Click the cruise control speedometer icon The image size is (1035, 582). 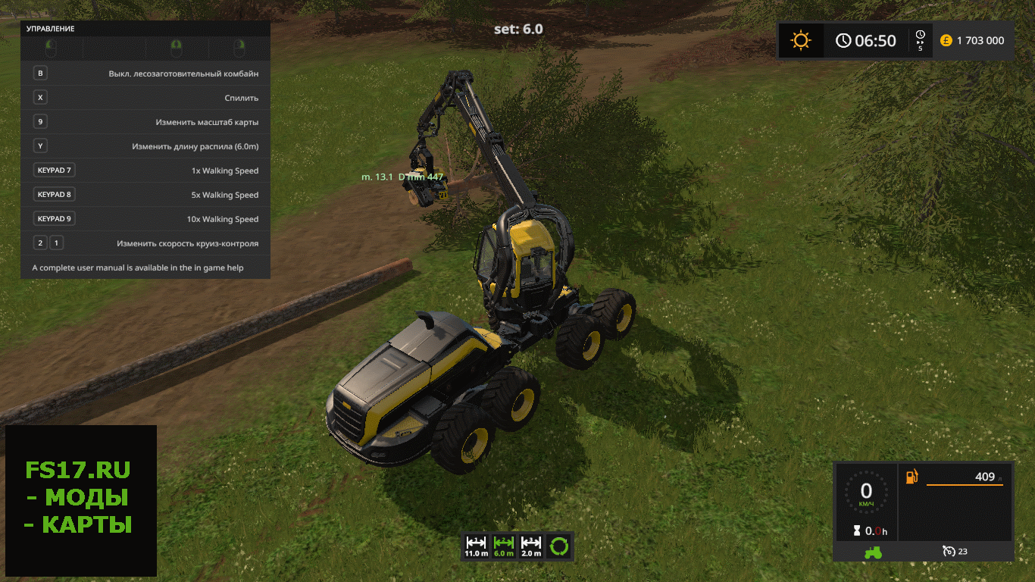(x=949, y=552)
